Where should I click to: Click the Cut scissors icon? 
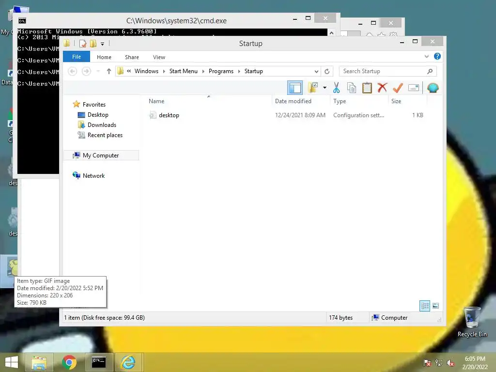[336, 88]
